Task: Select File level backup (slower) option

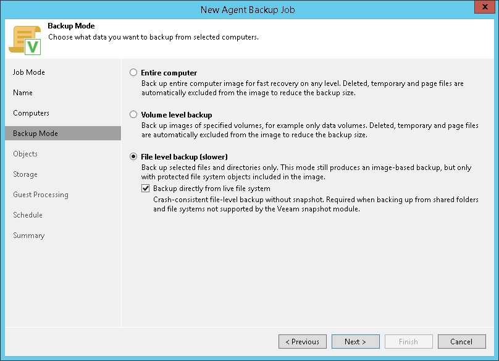Action: click(x=133, y=157)
